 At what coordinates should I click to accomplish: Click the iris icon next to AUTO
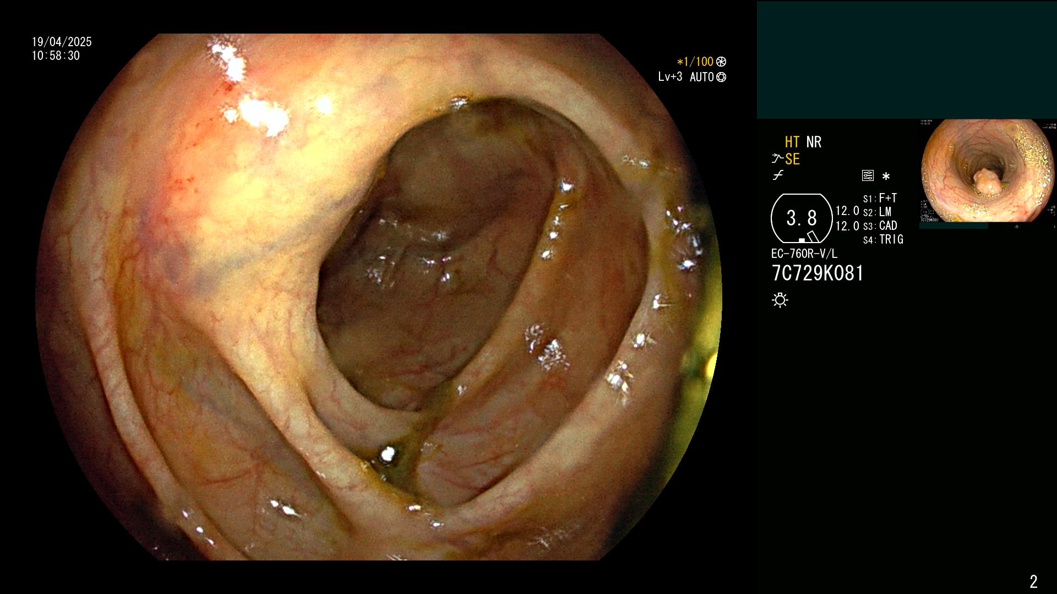pos(721,77)
